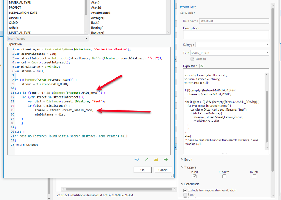
Task: Click the Rule Name input field
Action: click(234, 21)
